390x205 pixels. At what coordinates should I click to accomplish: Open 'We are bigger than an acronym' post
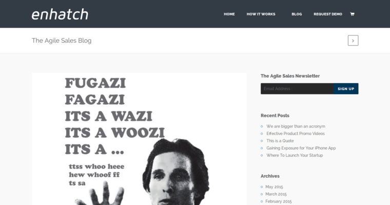tap(296, 126)
